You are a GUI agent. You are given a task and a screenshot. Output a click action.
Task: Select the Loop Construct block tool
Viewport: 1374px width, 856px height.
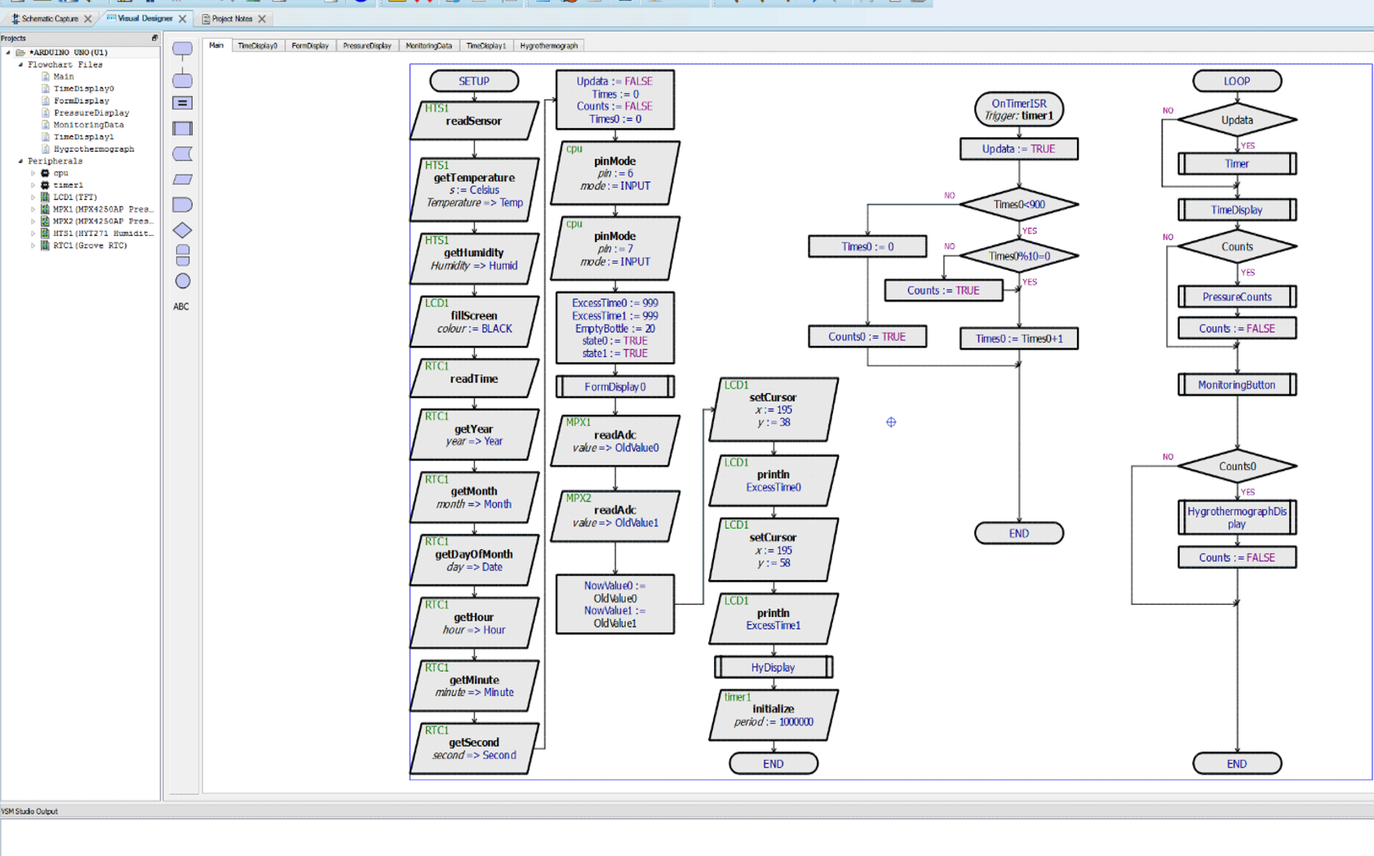pos(183,255)
